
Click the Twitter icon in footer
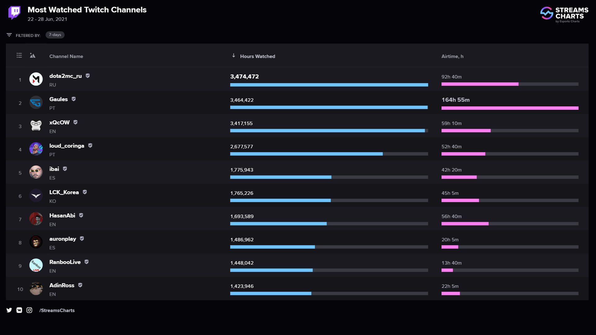point(9,310)
